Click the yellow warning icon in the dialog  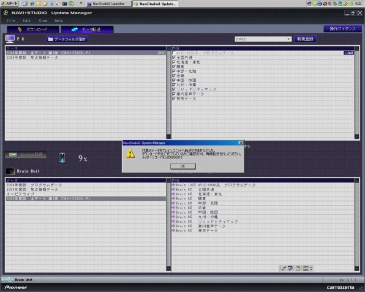(130, 154)
